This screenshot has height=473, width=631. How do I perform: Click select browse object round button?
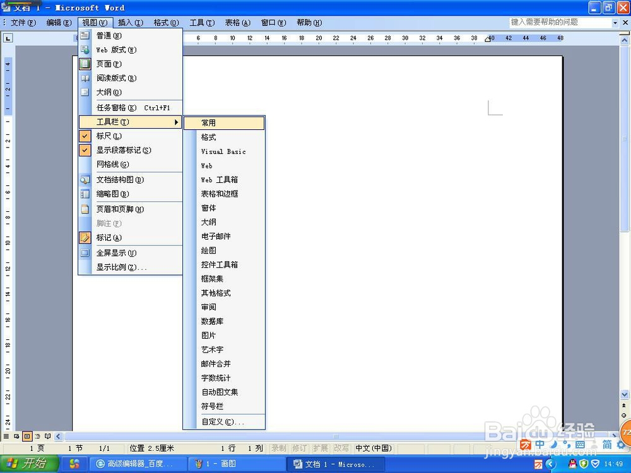click(x=624, y=416)
